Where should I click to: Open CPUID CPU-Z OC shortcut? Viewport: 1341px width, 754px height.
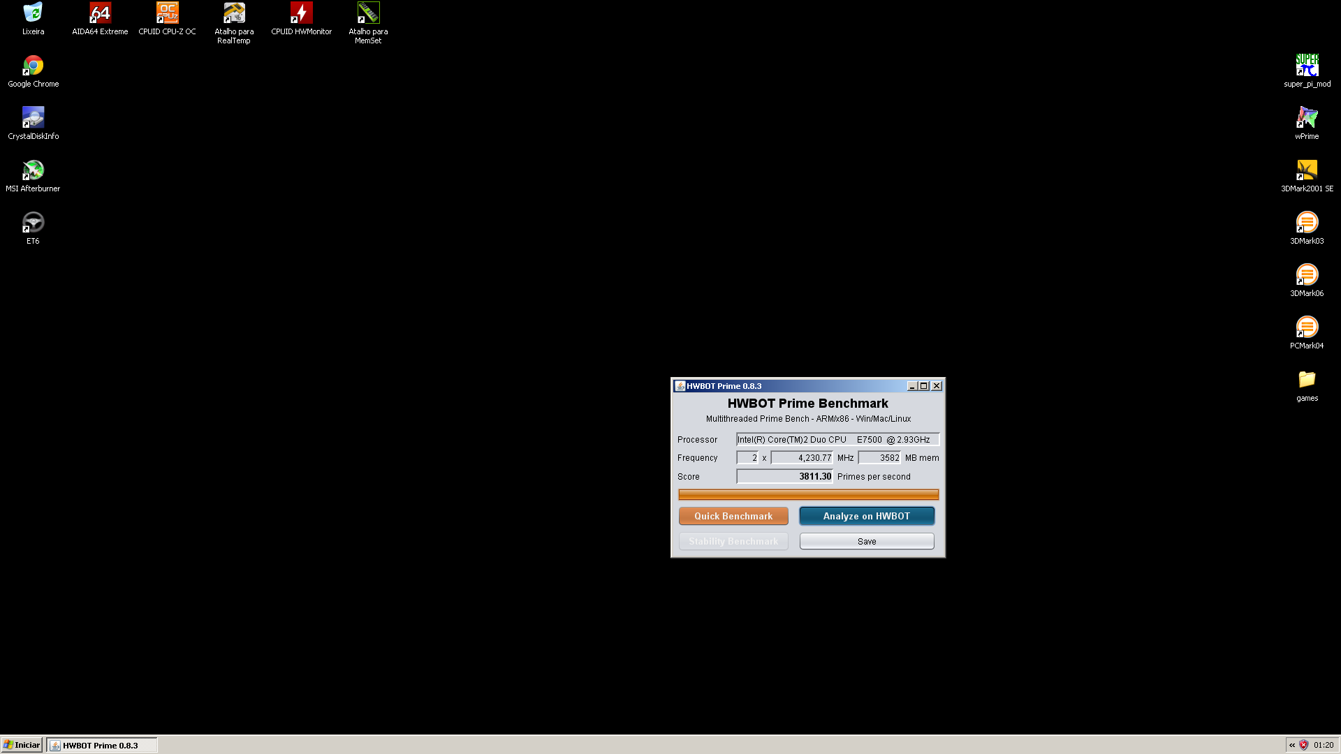click(x=167, y=13)
